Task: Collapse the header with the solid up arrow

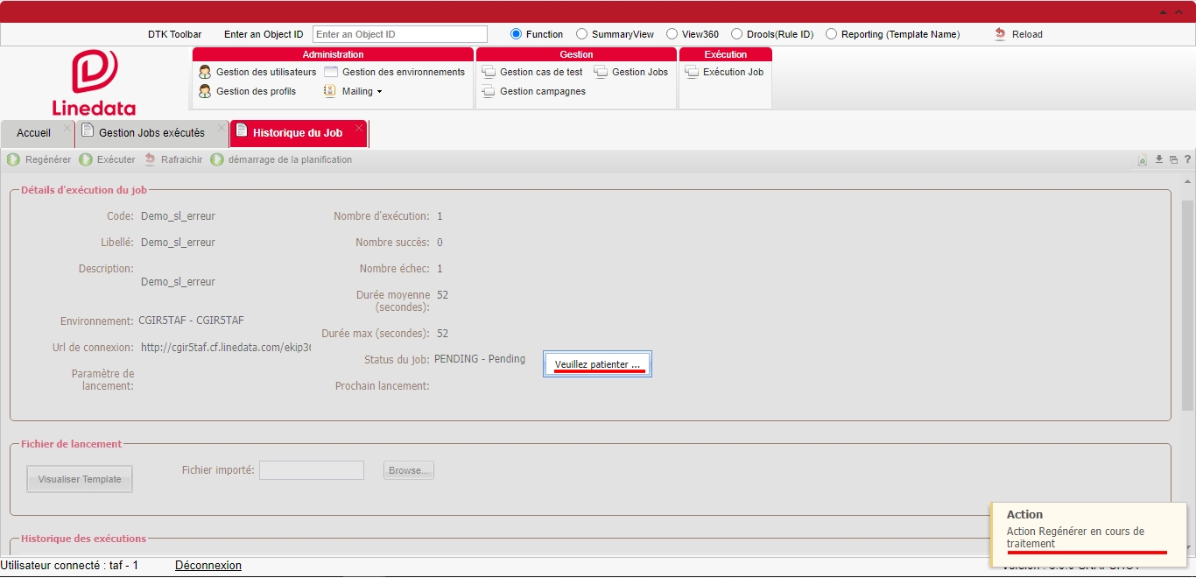Action: (1163, 11)
